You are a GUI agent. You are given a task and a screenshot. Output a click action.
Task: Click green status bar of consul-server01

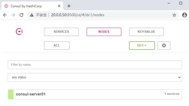coord(11,94)
